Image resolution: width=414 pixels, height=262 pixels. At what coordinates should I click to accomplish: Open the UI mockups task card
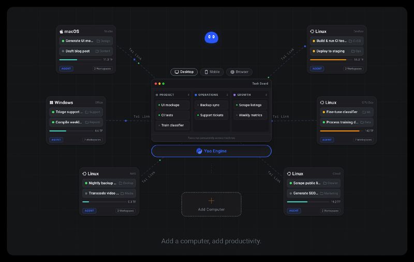tap(172, 105)
